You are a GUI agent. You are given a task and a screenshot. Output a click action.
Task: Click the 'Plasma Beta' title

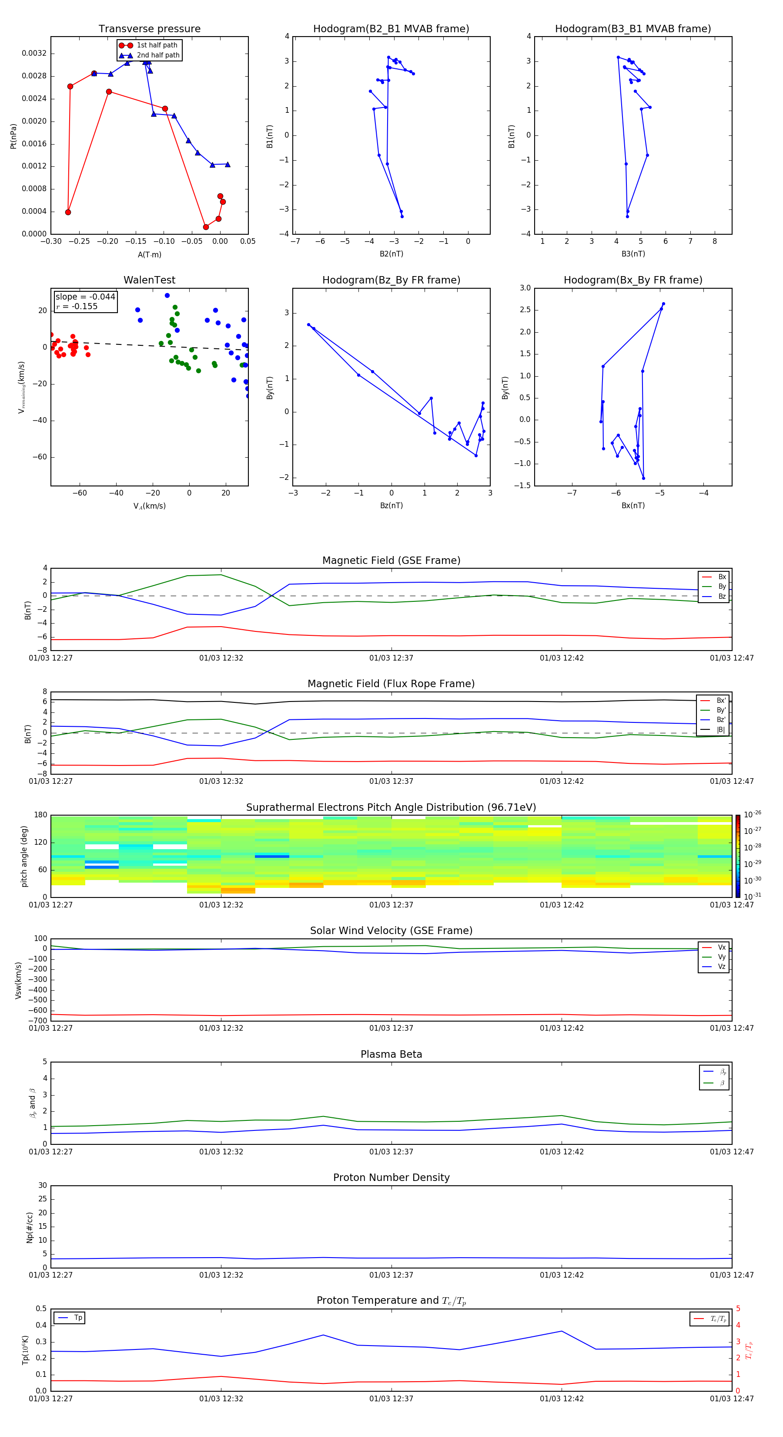(391, 1055)
